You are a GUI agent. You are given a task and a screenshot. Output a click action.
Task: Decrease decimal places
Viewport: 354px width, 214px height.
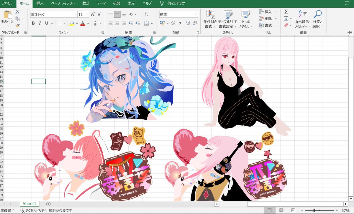point(195,23)
